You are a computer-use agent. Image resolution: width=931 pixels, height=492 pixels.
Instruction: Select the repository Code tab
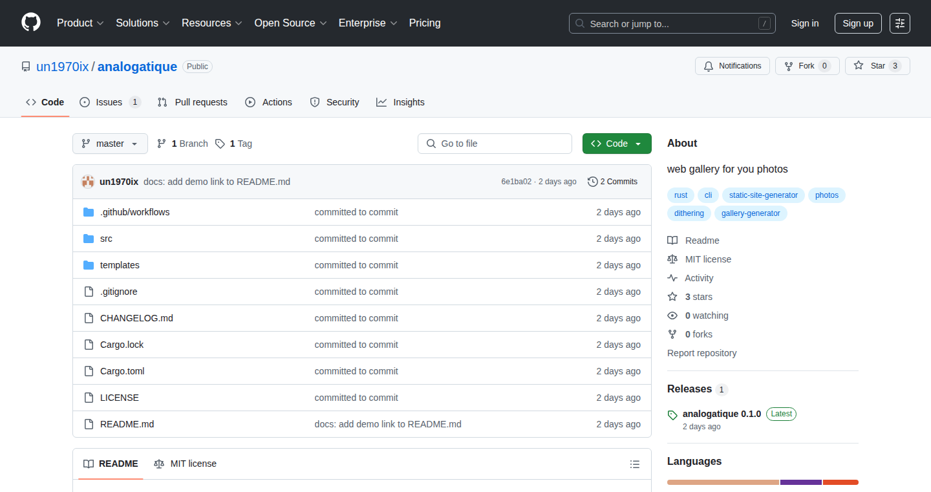(45, 102)
